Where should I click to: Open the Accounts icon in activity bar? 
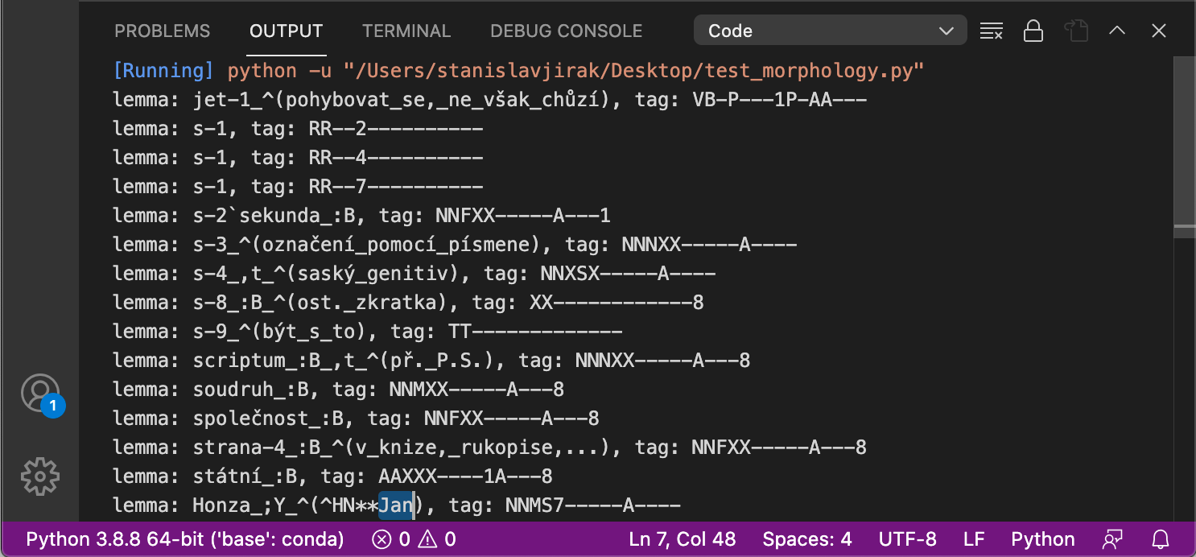[39, 393]
